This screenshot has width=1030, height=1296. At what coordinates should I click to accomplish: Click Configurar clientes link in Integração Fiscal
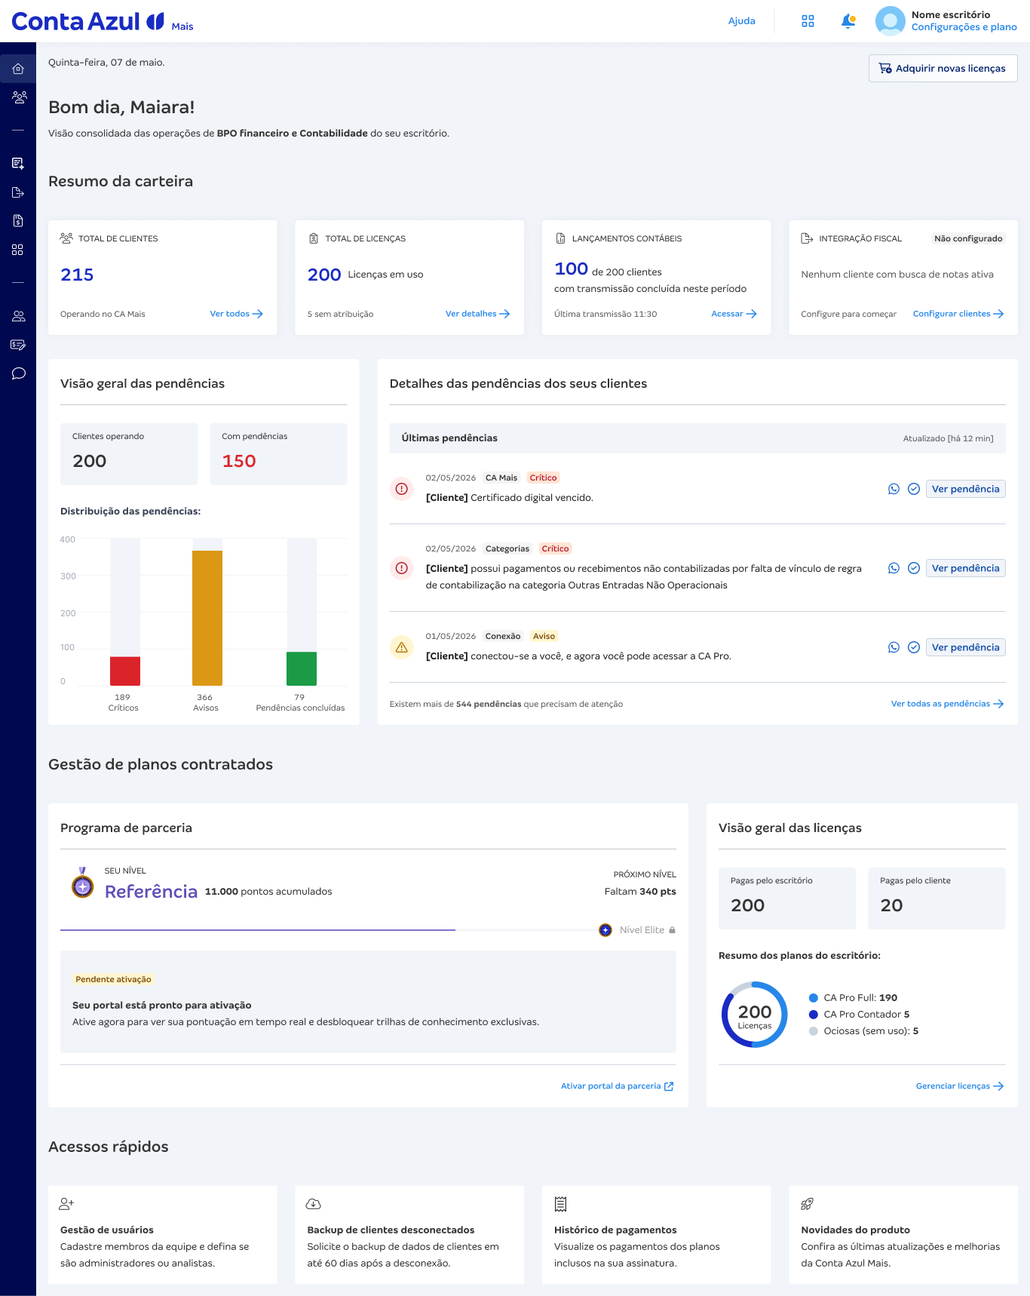coord(958,314)
